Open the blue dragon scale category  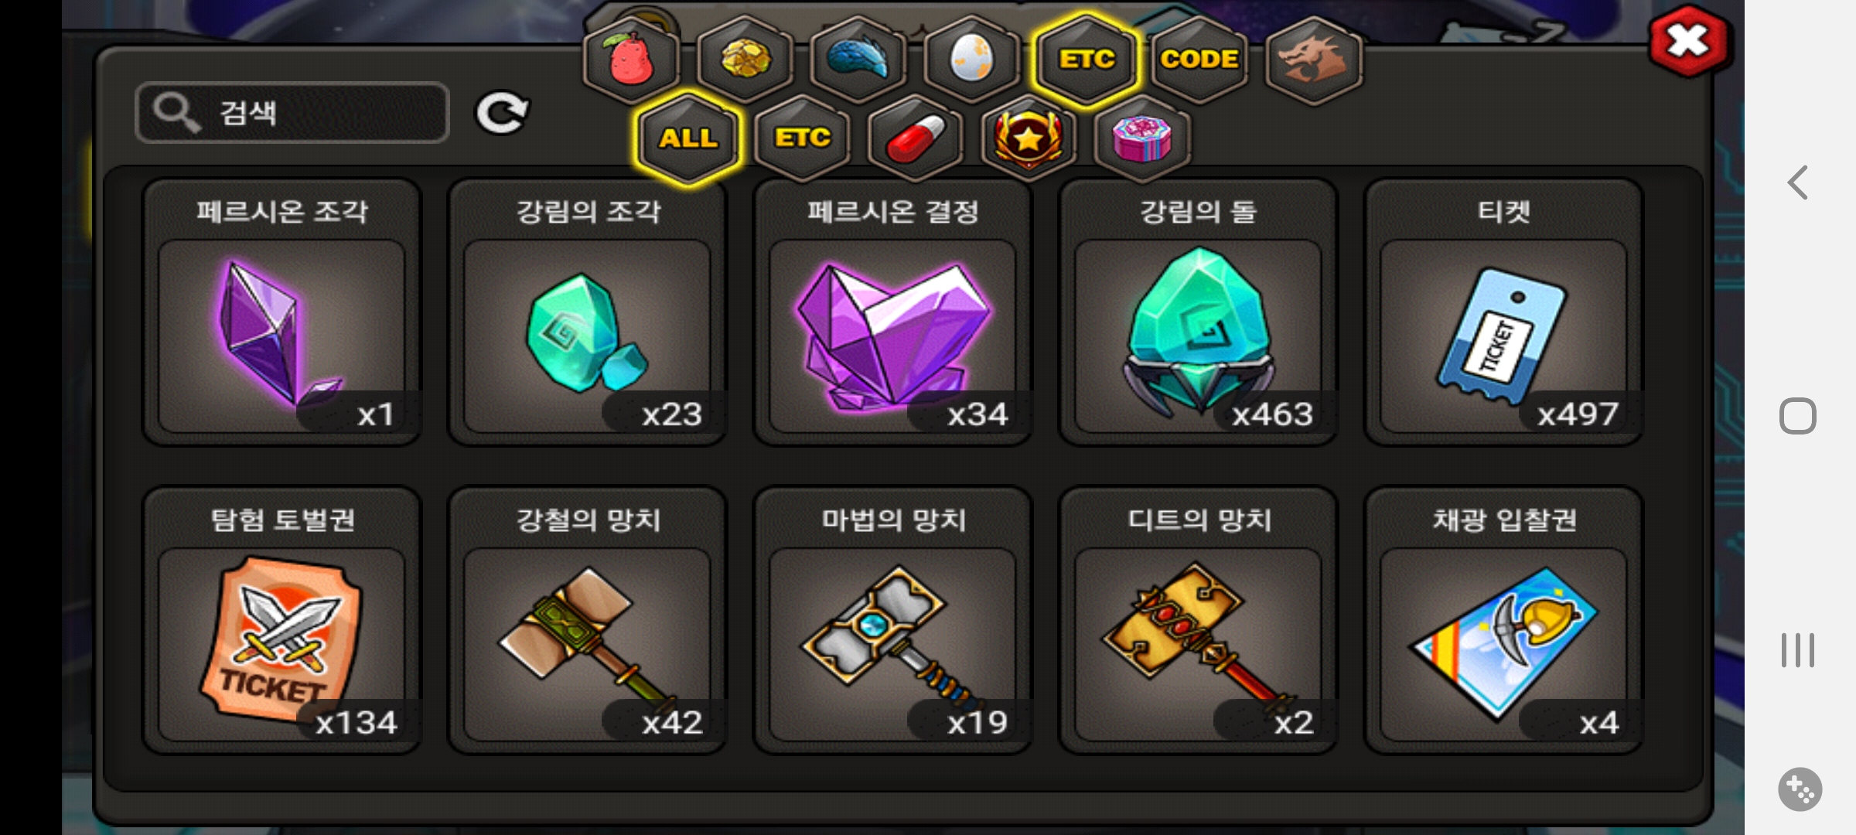[858, 60]
